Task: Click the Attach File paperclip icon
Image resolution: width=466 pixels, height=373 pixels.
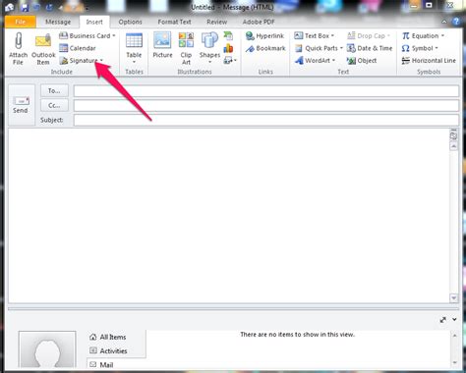Action: click(x=19, y=41)
